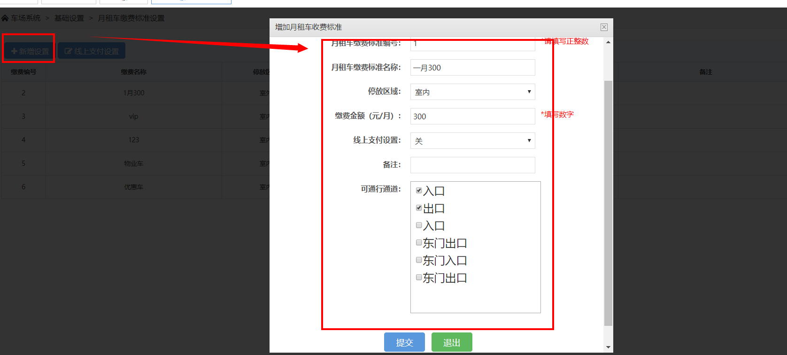Click the dialog title 增加月租车收费标准
This screenshot has height=355, width=787.
[309, 27]
